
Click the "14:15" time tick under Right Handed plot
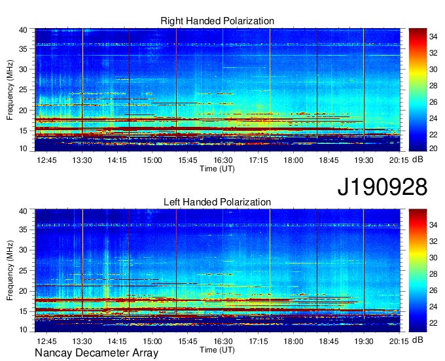click(x=117, y=160)
